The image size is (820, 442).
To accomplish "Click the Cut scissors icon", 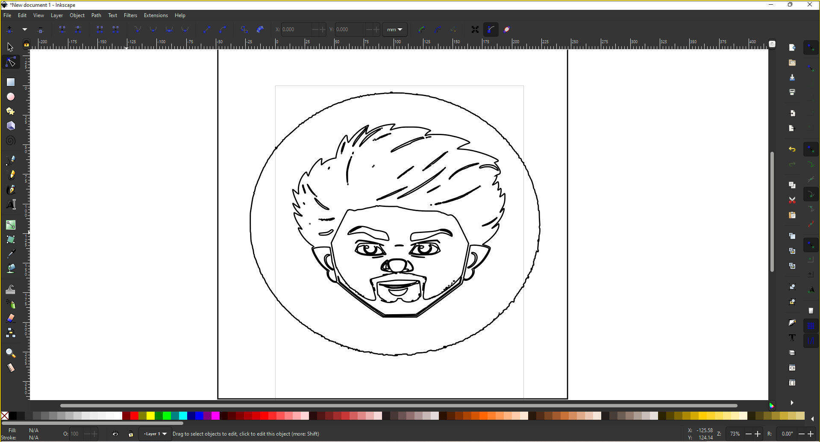I will point(792,200).
